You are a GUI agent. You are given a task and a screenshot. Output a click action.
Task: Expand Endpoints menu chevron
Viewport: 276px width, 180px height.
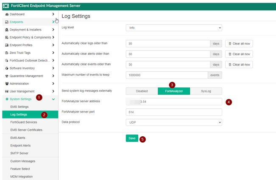53,22
